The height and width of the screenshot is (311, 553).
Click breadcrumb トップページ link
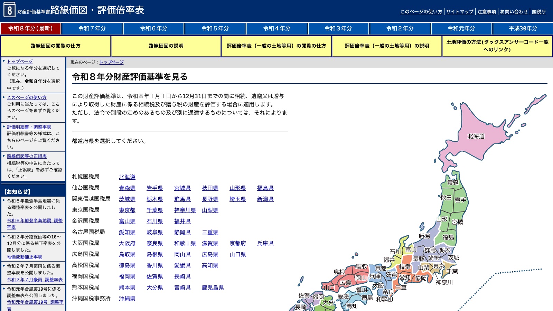tap(111, 62)
